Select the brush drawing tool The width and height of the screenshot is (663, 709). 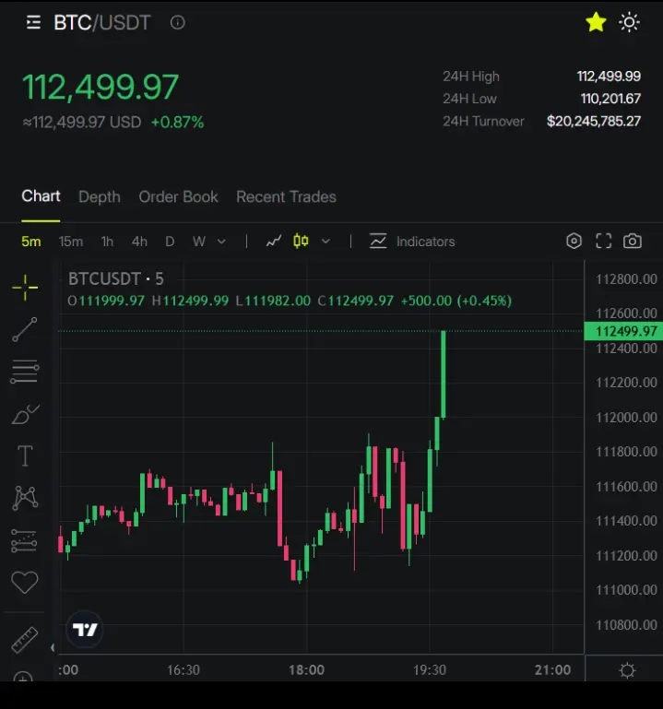tap(25, 414)
